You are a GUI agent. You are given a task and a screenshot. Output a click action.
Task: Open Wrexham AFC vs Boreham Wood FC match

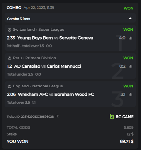click(56, 94)
